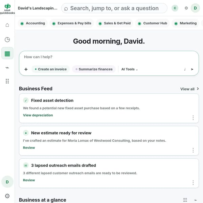Open the Accounting tab
203x203 pixels.
(x=33, y=23)
